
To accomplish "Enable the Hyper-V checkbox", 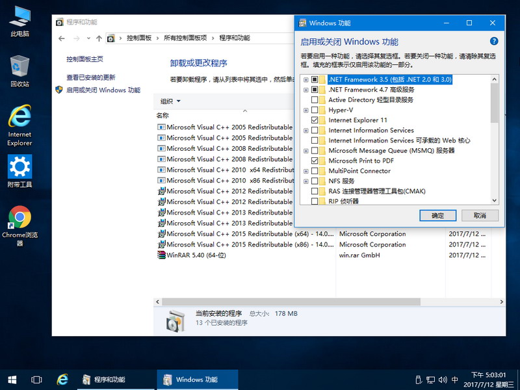I will (315, 110).
